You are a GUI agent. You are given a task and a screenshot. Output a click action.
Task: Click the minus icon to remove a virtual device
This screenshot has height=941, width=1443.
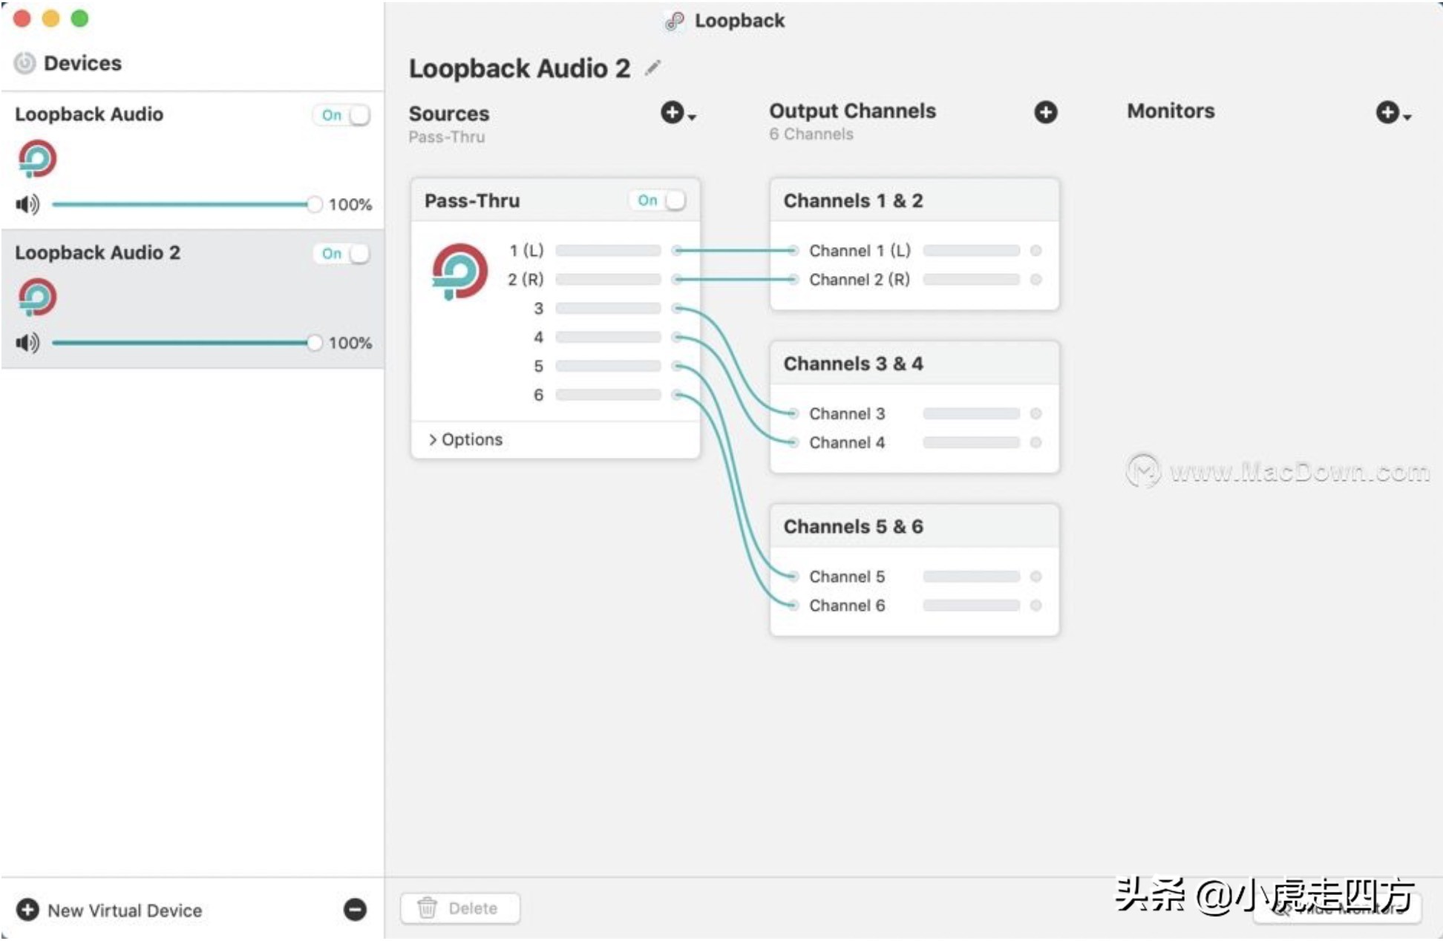click(x=355, y=909)
